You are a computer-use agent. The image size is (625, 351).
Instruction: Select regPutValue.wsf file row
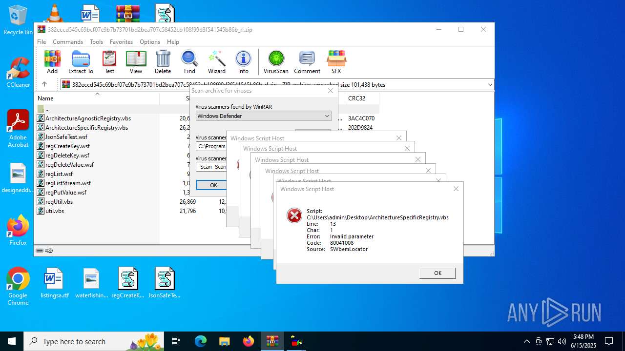tap(66, 193)
